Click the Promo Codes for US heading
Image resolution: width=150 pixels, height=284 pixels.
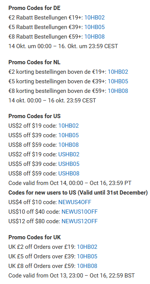pos(35,116)
